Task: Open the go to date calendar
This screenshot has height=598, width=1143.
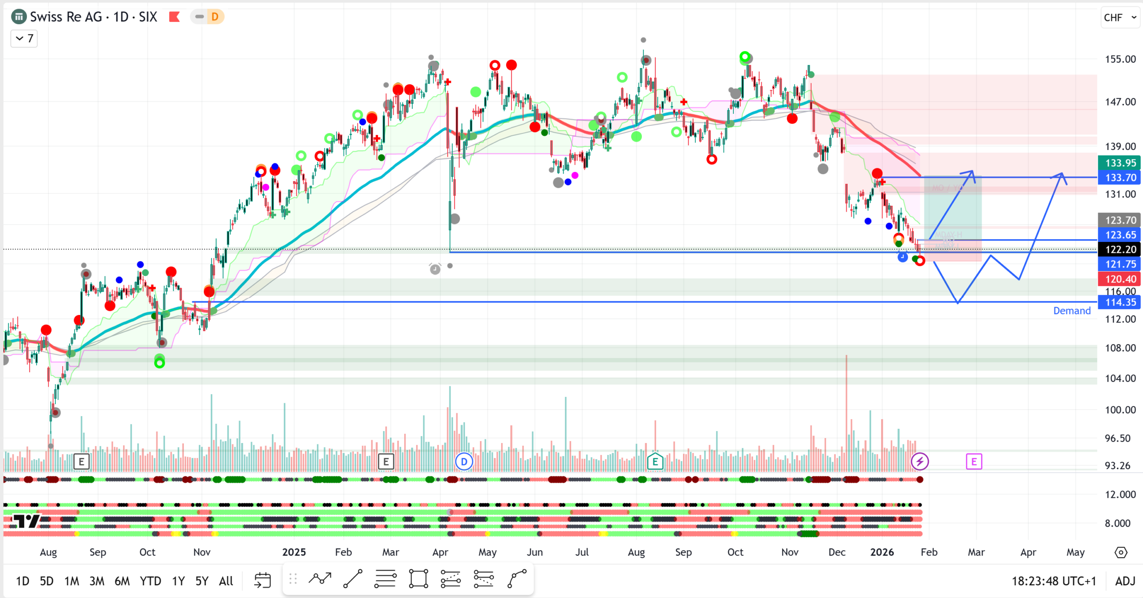Action: (x=262, y=581)
